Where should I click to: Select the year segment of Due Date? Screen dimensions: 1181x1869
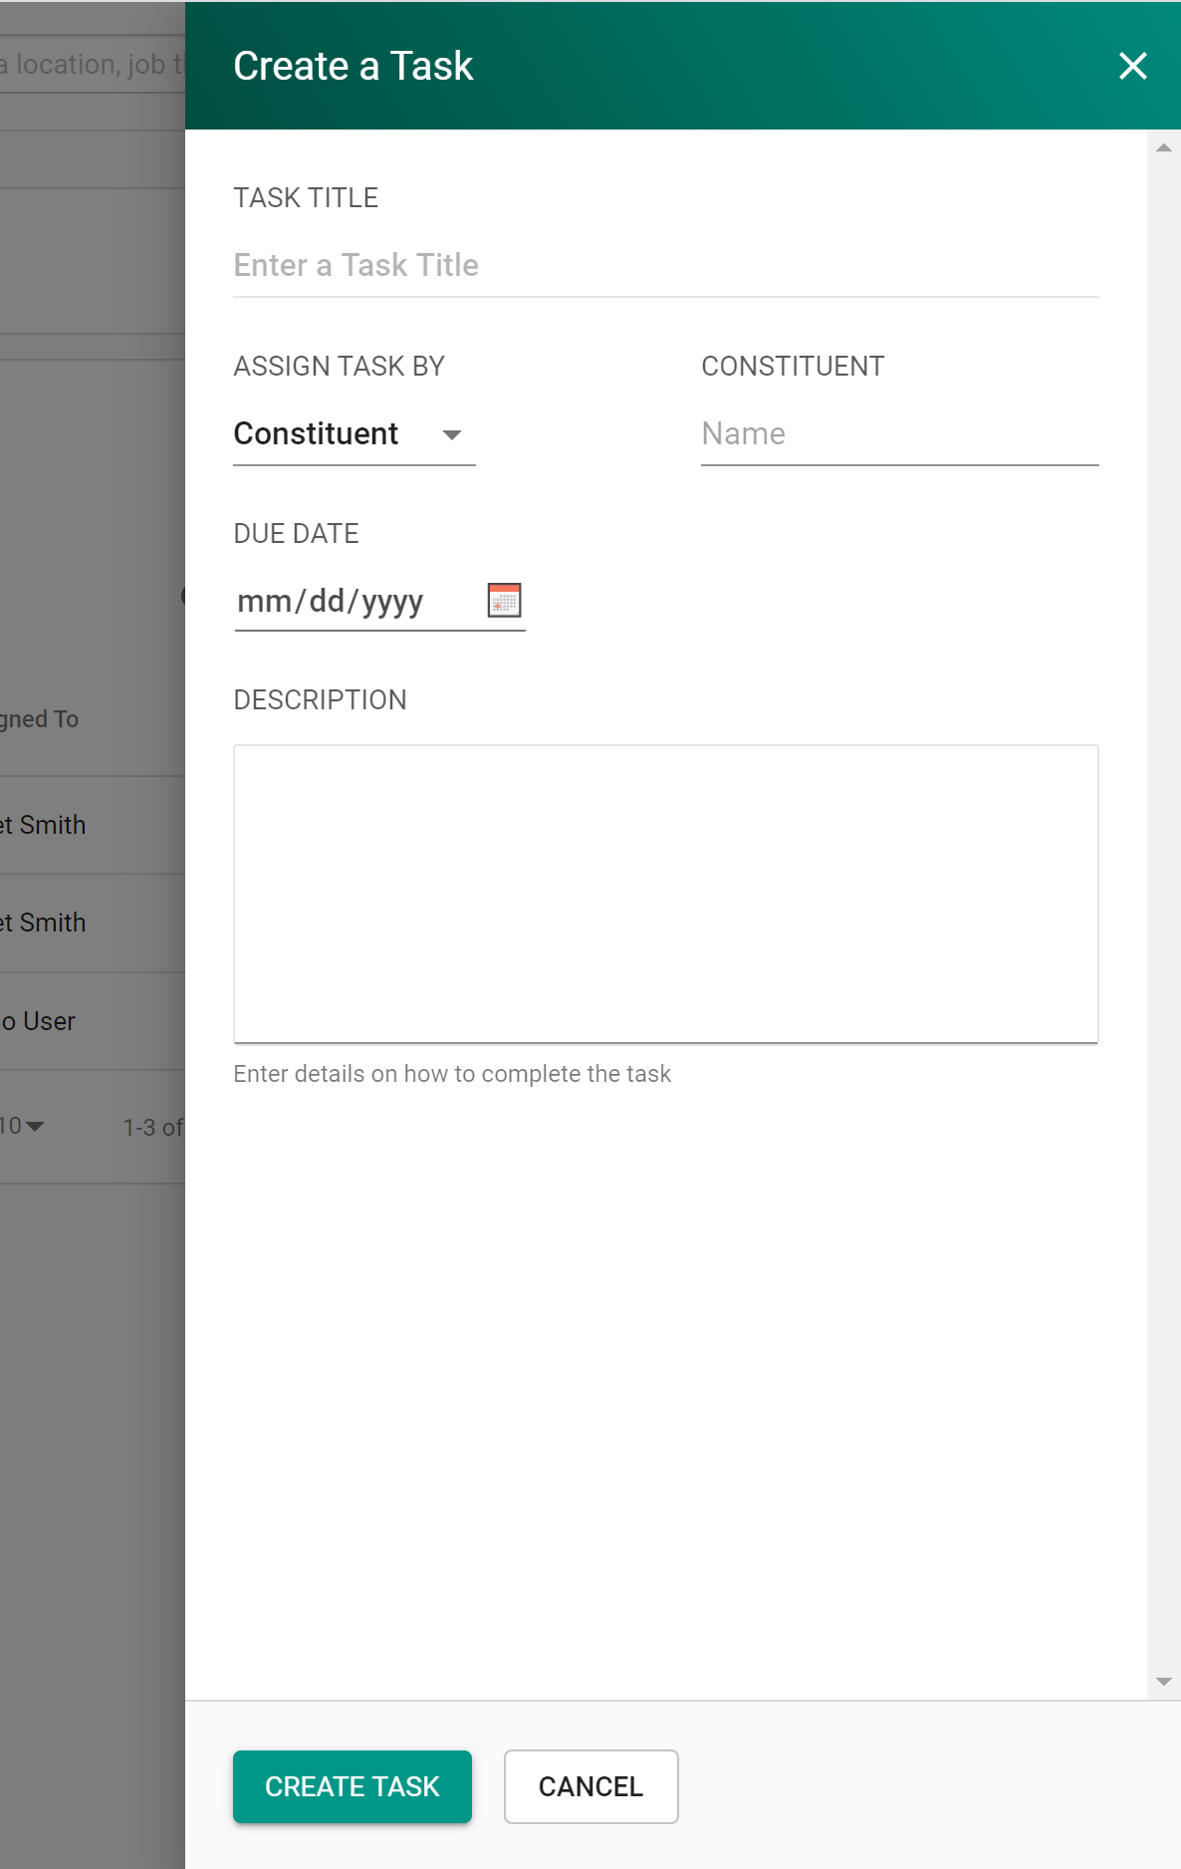tap(392, 602)
